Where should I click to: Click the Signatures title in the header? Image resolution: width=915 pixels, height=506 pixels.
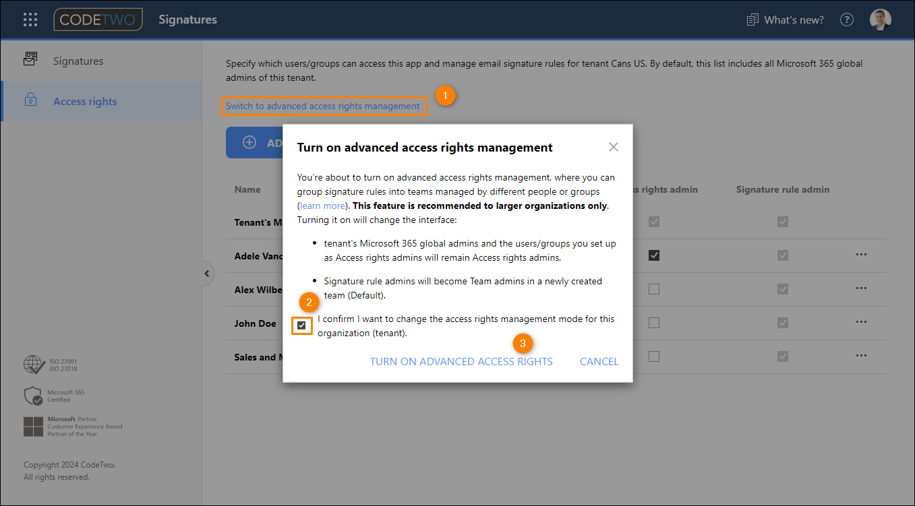pos(187,20)
